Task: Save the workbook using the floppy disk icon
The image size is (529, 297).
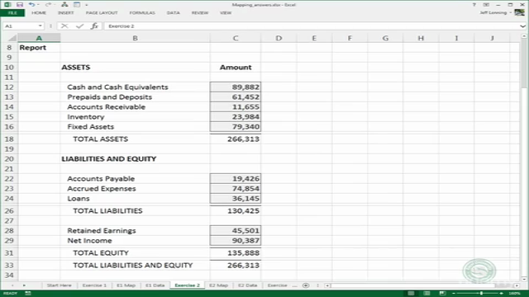Action: tap(20, 5)
